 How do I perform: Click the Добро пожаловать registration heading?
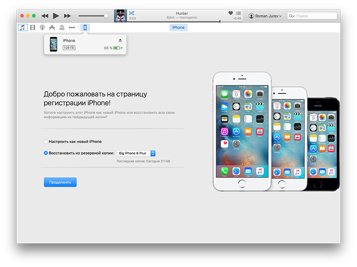click(x=95, y=98)
